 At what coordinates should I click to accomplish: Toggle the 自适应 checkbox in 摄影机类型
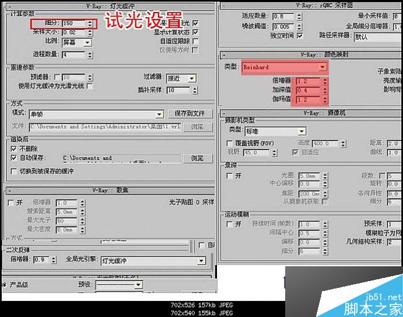[x=295, y=152]
